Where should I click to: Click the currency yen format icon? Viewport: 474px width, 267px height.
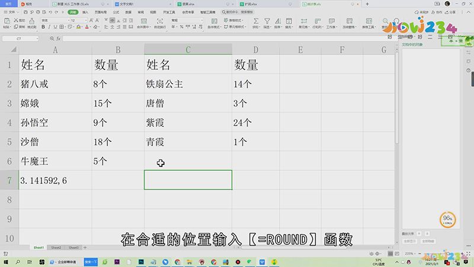click(173, 27)
